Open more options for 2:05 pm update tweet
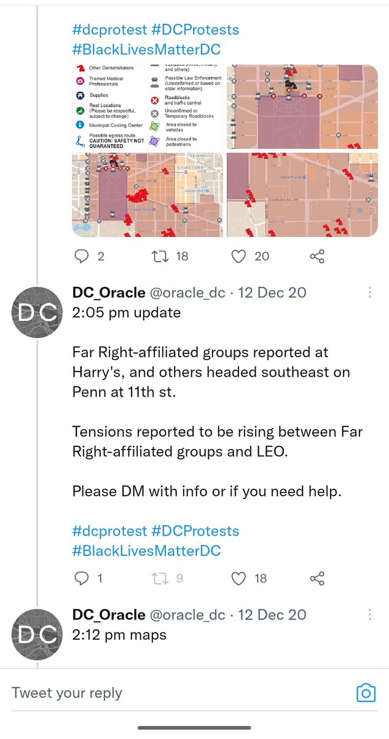The image size is (389, 739). coord(369,293)
